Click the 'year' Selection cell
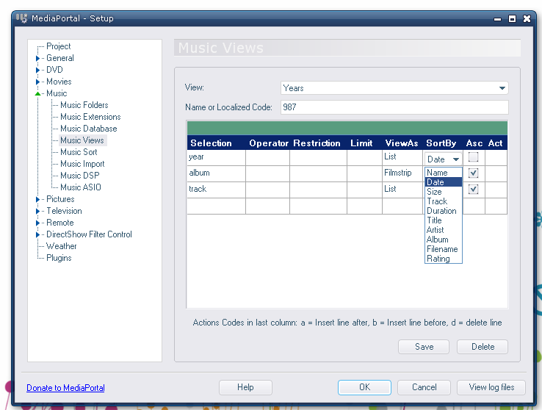542x410 pixels. tap(217, 157)
